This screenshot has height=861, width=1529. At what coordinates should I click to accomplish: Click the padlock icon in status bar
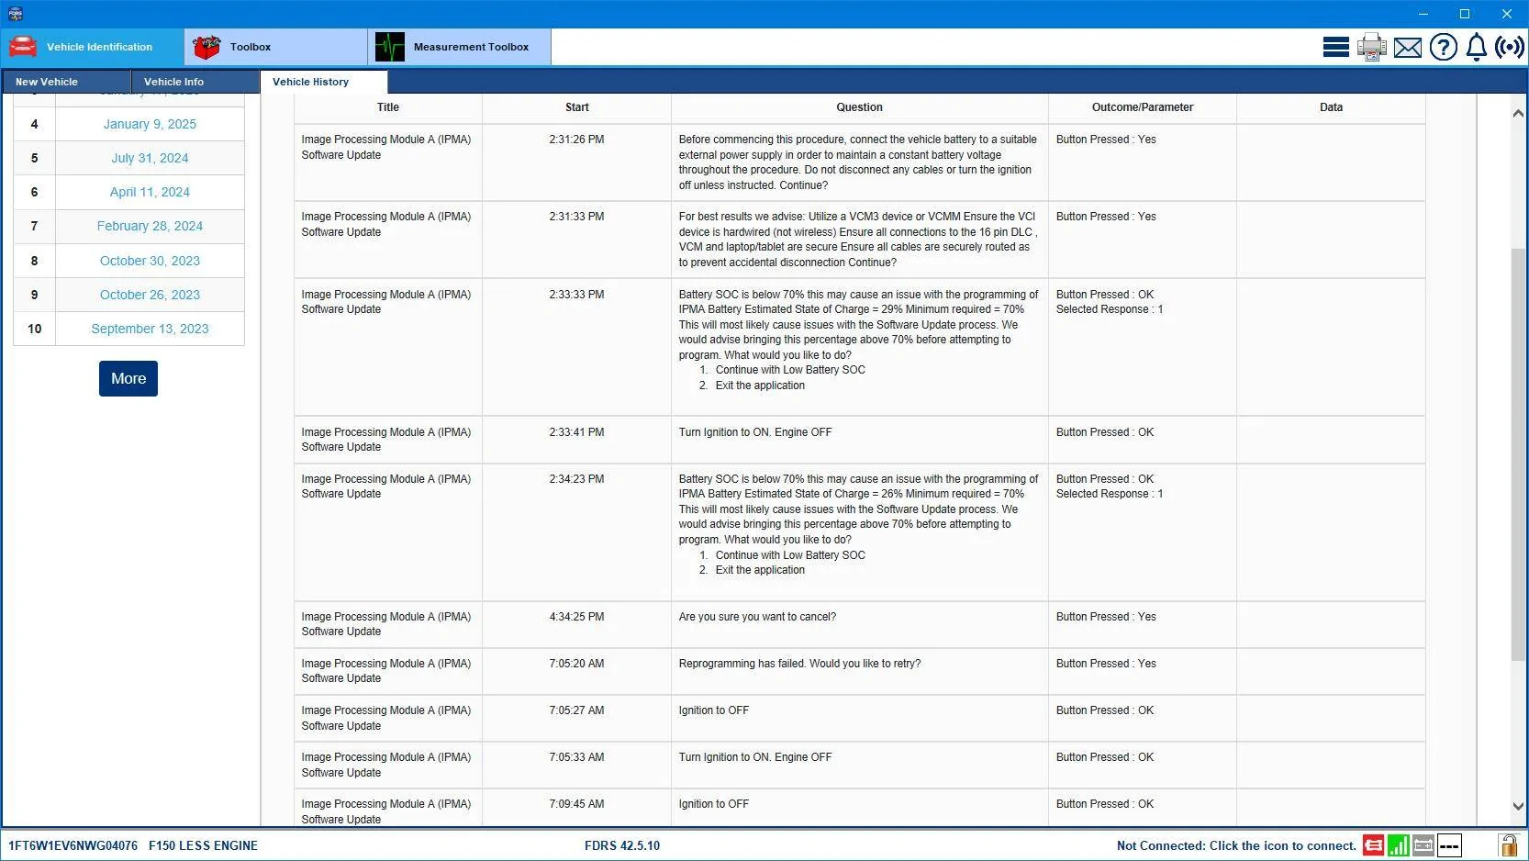(1507, 845)
